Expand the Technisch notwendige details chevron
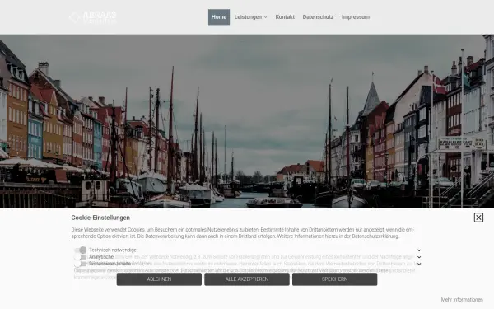Image resolution: width=494 pixels, height=309 pixels. point(419,250)
